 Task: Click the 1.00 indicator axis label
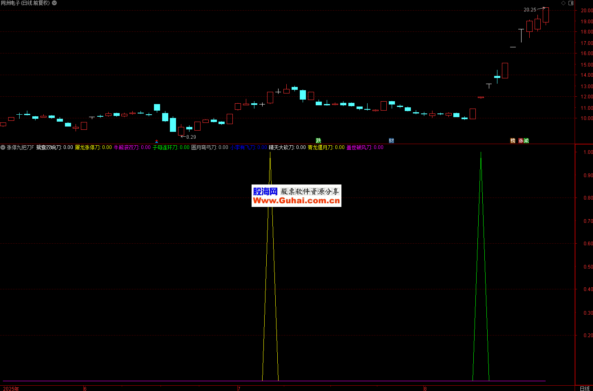click(x=588, y=152)
